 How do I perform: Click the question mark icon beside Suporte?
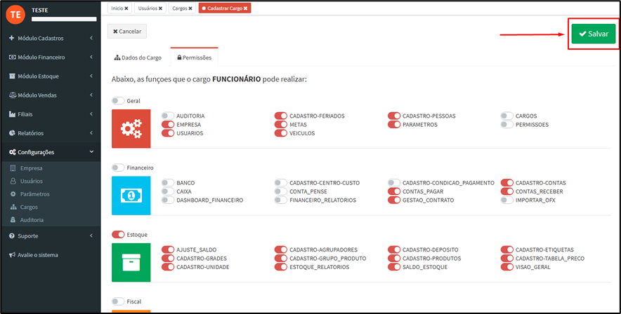(12, 235)
